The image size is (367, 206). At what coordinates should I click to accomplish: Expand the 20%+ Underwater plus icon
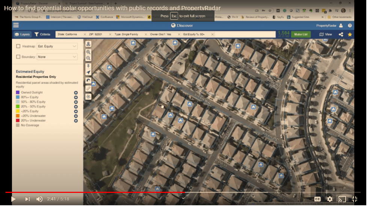pos(76,121)
